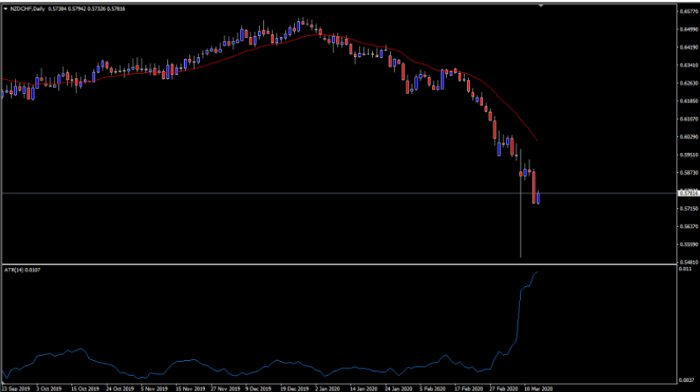Click the 10 Mar 2020 date label
Screen dimensions: 700x392
[x=536, y=389]
